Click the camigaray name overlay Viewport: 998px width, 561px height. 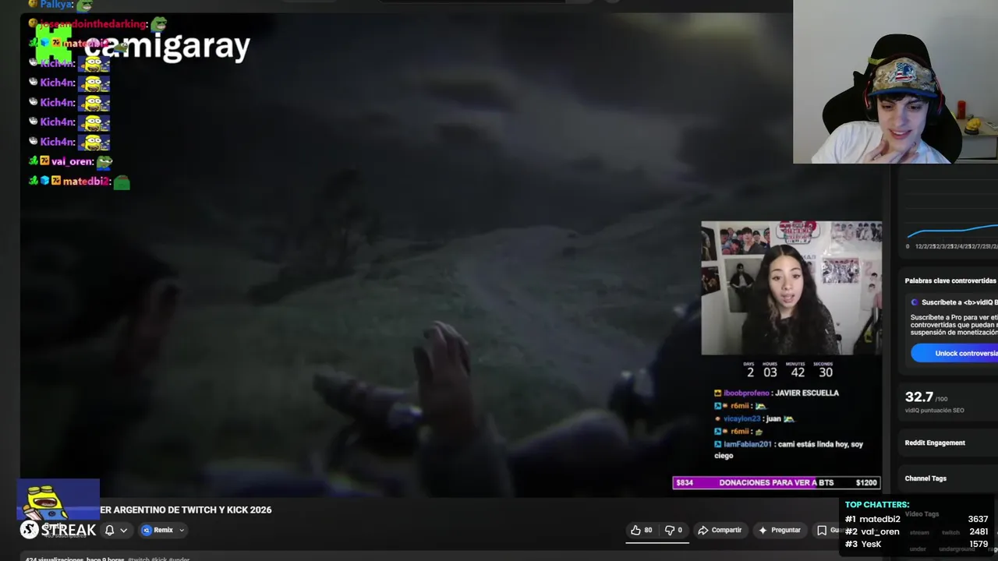[167, 47]
